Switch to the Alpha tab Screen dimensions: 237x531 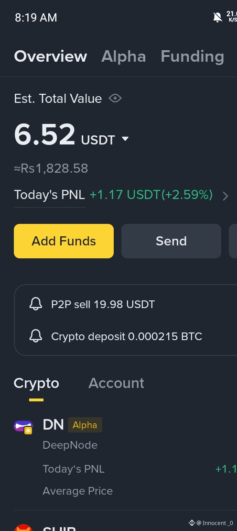click(124, 56)
